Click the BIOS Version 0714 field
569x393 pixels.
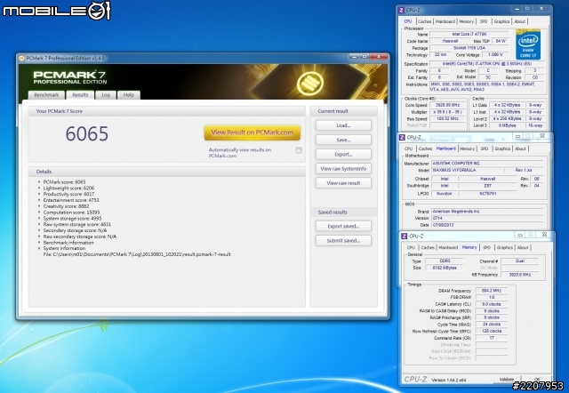[x=488, y=218]
